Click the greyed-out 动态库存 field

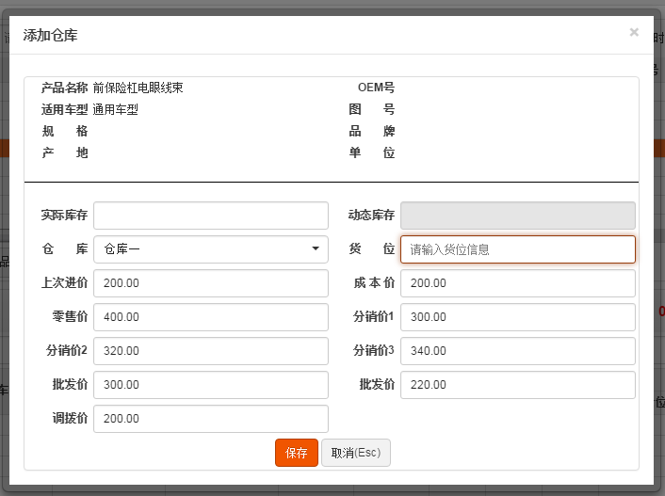517,216
